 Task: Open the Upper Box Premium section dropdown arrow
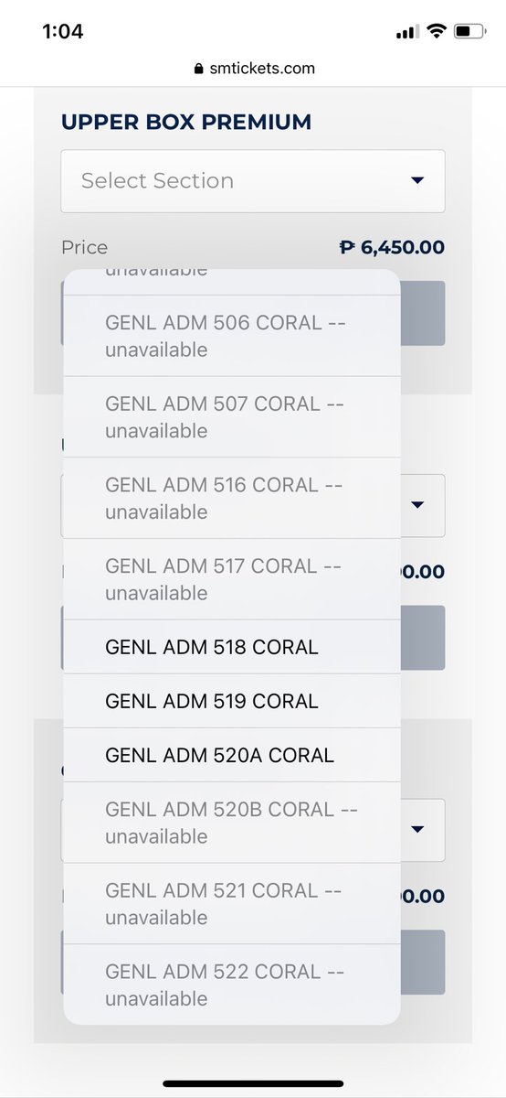coord(417,180)
